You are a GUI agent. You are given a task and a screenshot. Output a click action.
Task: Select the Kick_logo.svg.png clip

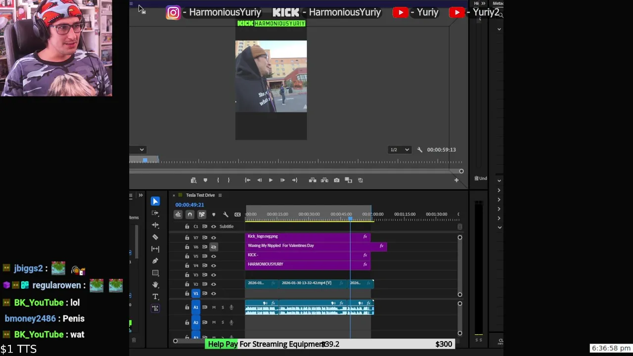coord(308,236)
